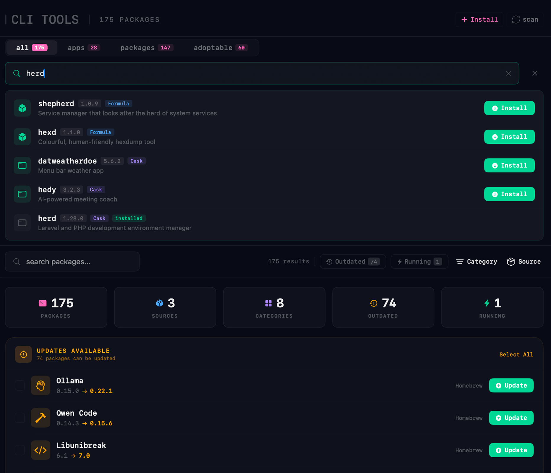
Task: Open the 3 Sources stat card
Action: coord(165,307)
